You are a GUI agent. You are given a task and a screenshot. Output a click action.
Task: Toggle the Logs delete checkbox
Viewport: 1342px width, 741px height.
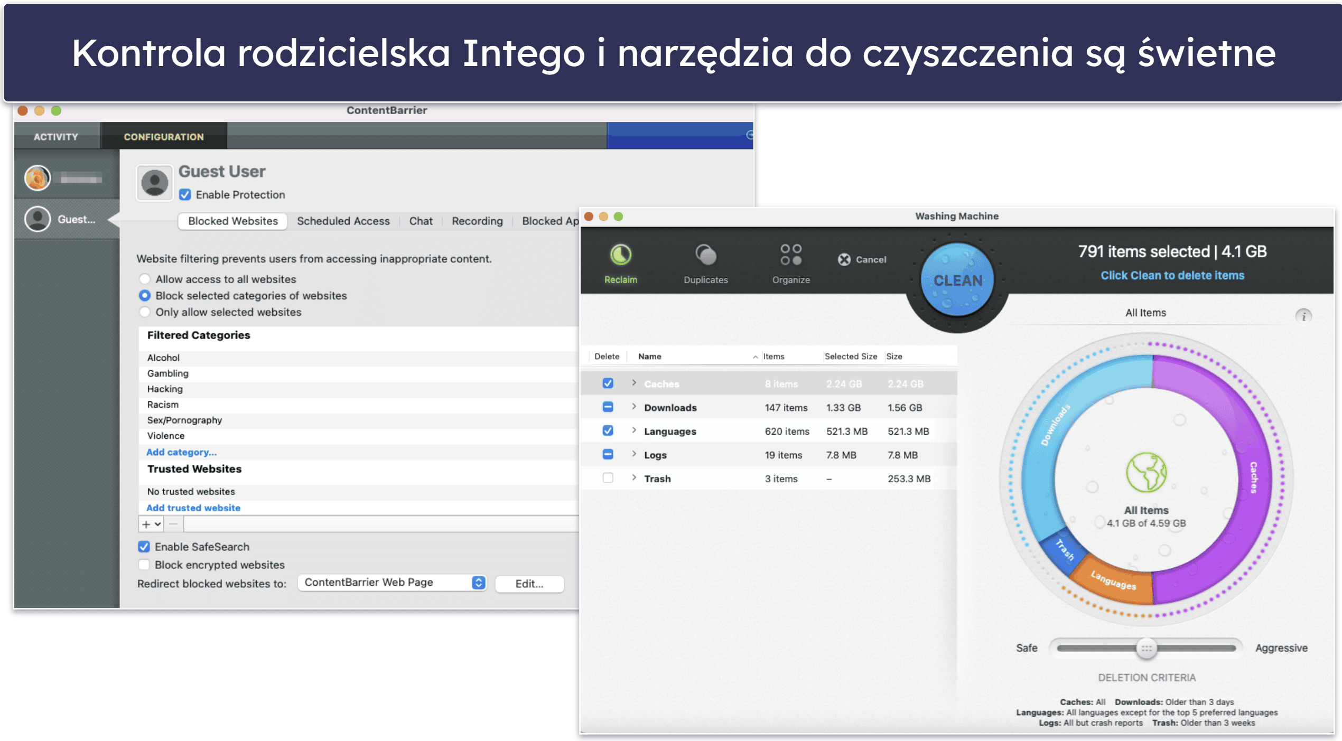[x=608, y=455]
